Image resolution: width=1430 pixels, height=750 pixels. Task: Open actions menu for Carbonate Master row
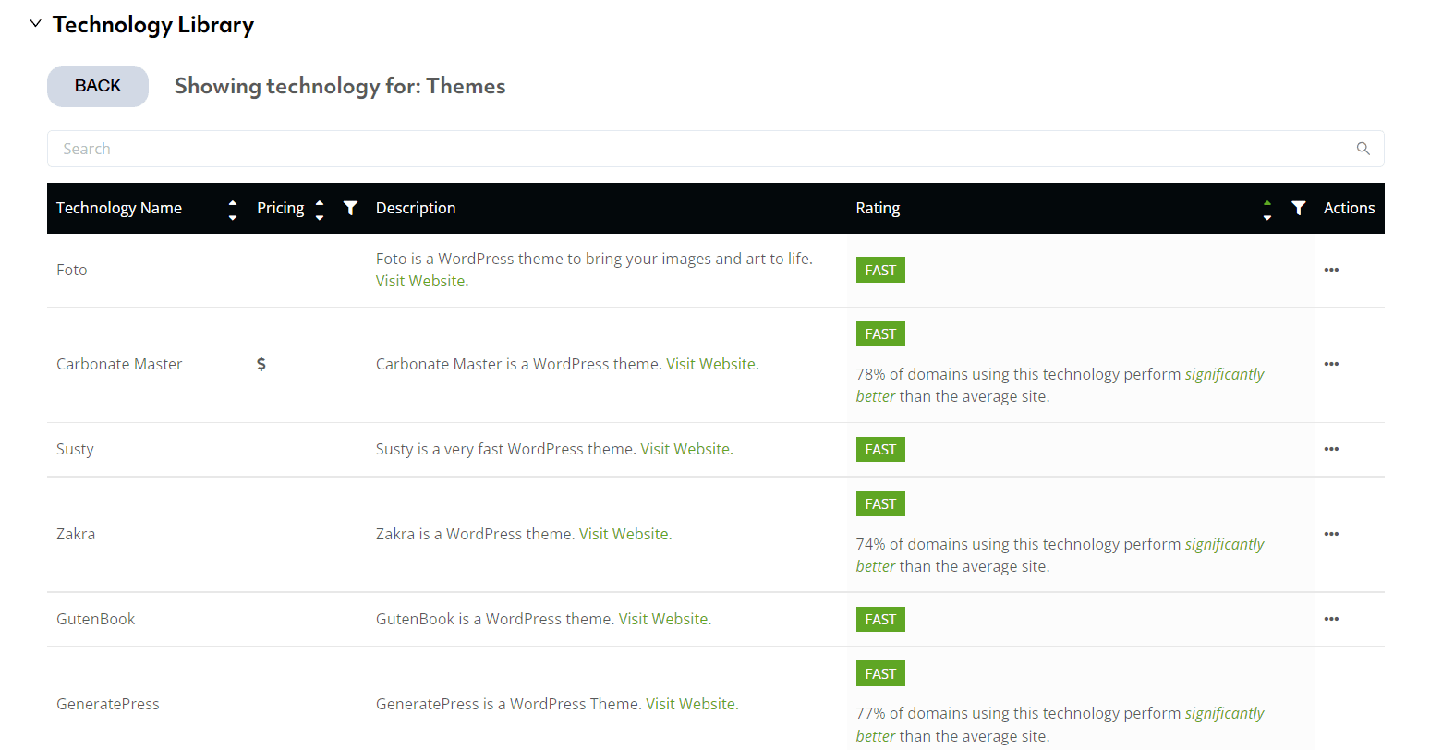pos(1331,364)
